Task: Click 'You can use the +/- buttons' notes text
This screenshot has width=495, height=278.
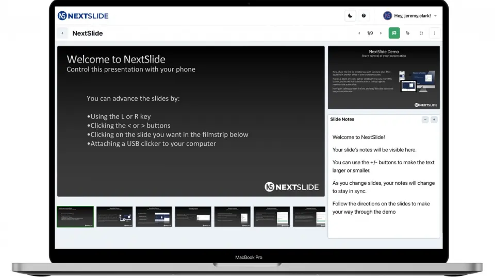Action: (383, 166)
